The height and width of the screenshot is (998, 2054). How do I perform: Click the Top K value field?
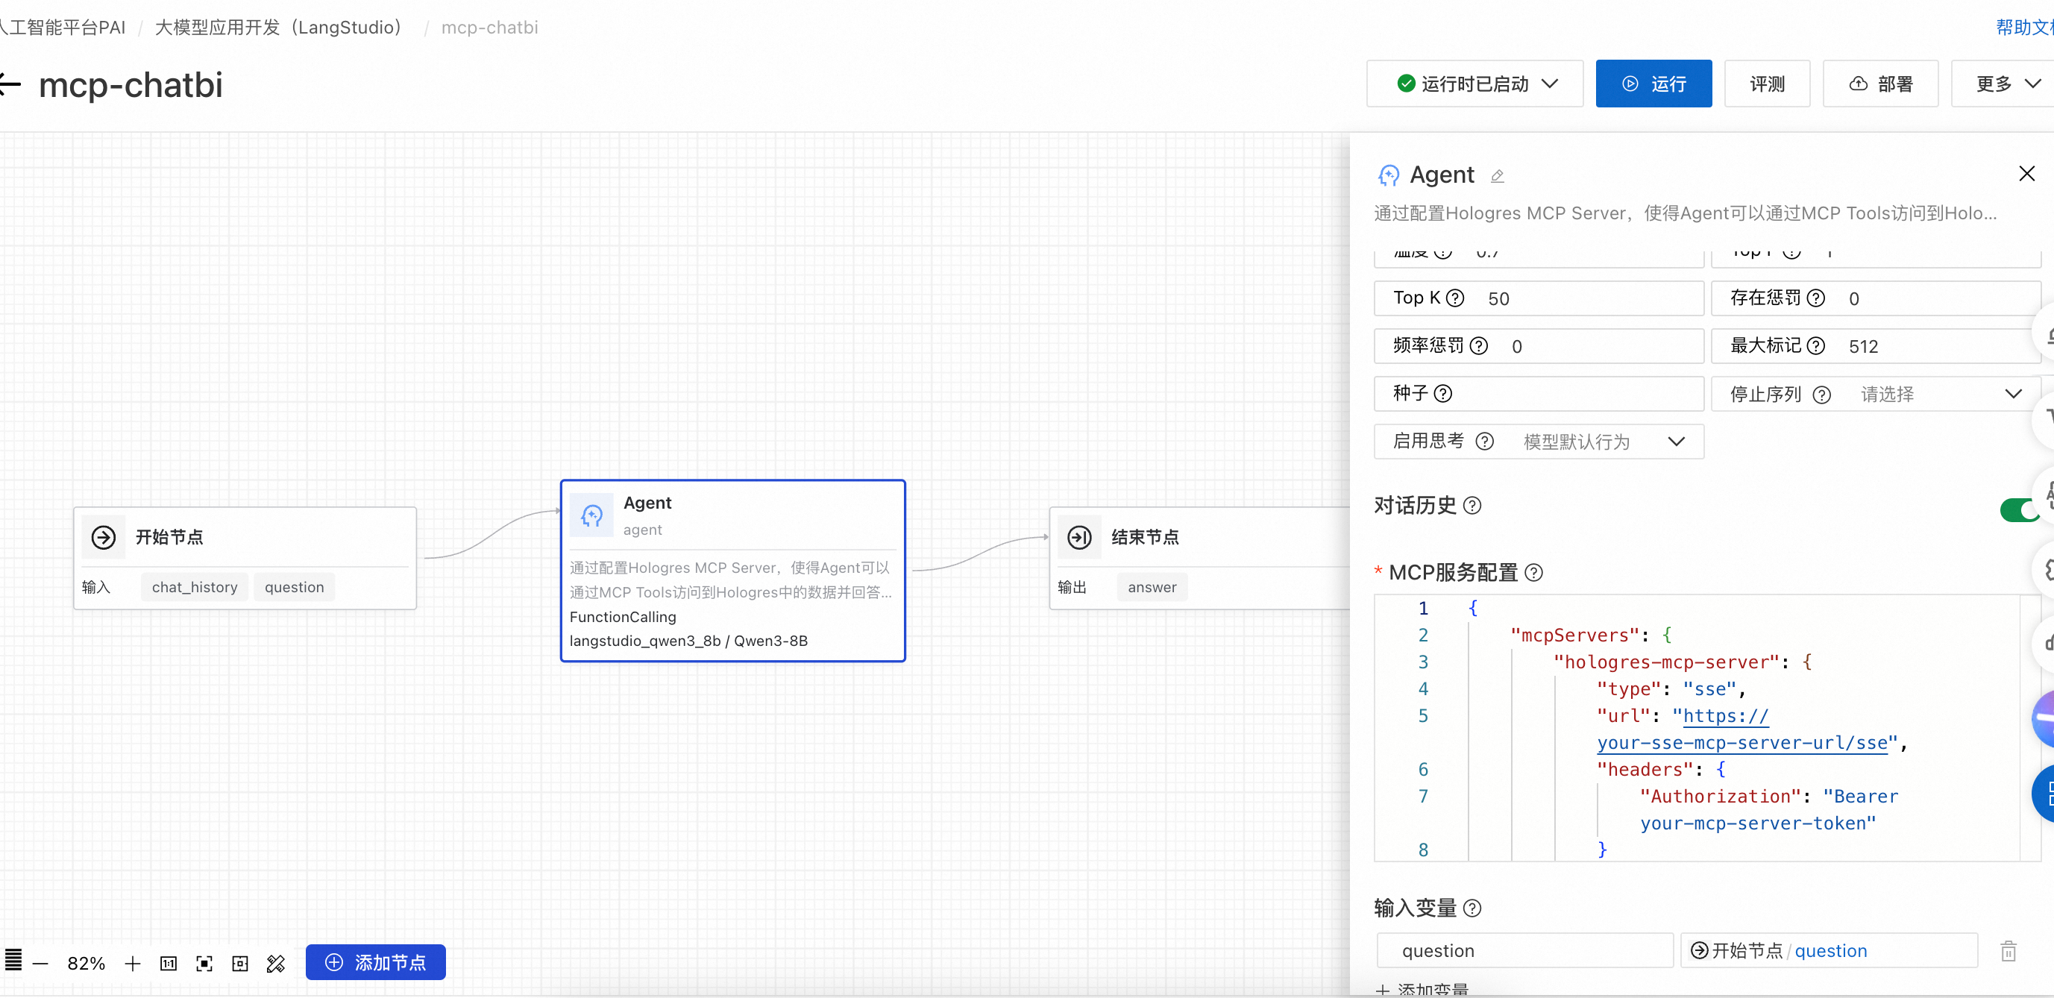(1539, 298)
